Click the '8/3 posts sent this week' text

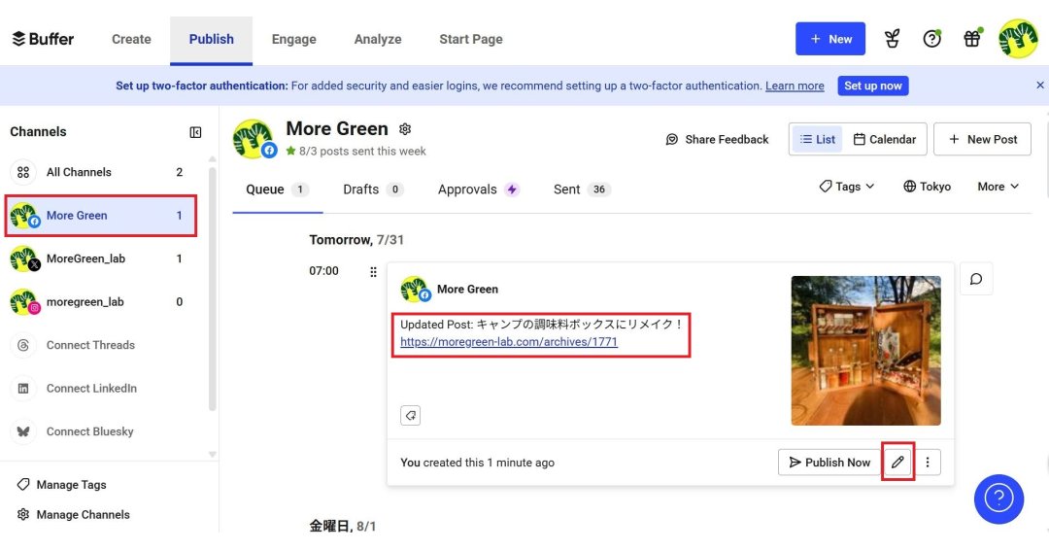[x=362, y=152]
